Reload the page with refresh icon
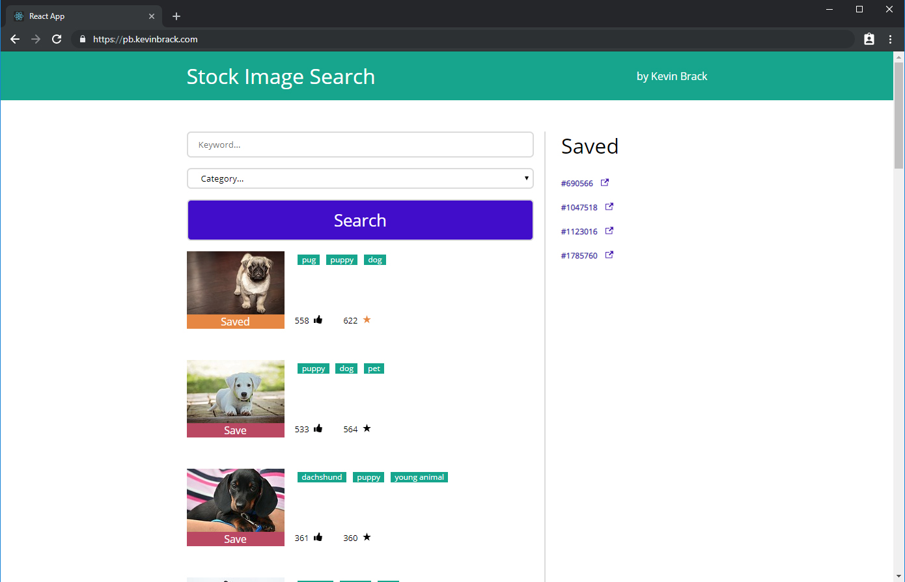 [57, 39]
